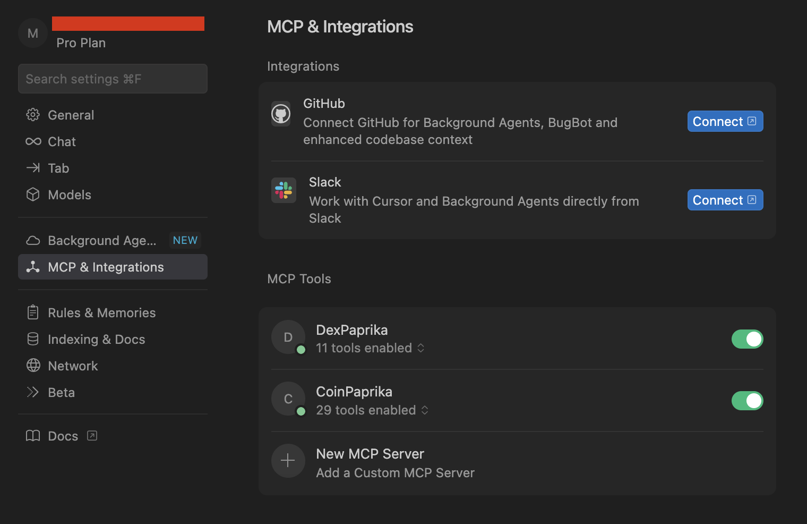Click the Rules & Memories clipboard icon
The width and height of the screenshot is (807, 524).
pos(33,312)
